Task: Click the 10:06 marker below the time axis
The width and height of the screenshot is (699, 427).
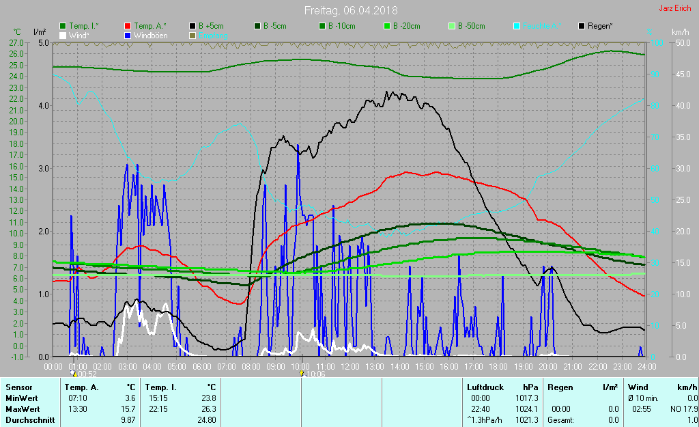Action: pos(313,374)
